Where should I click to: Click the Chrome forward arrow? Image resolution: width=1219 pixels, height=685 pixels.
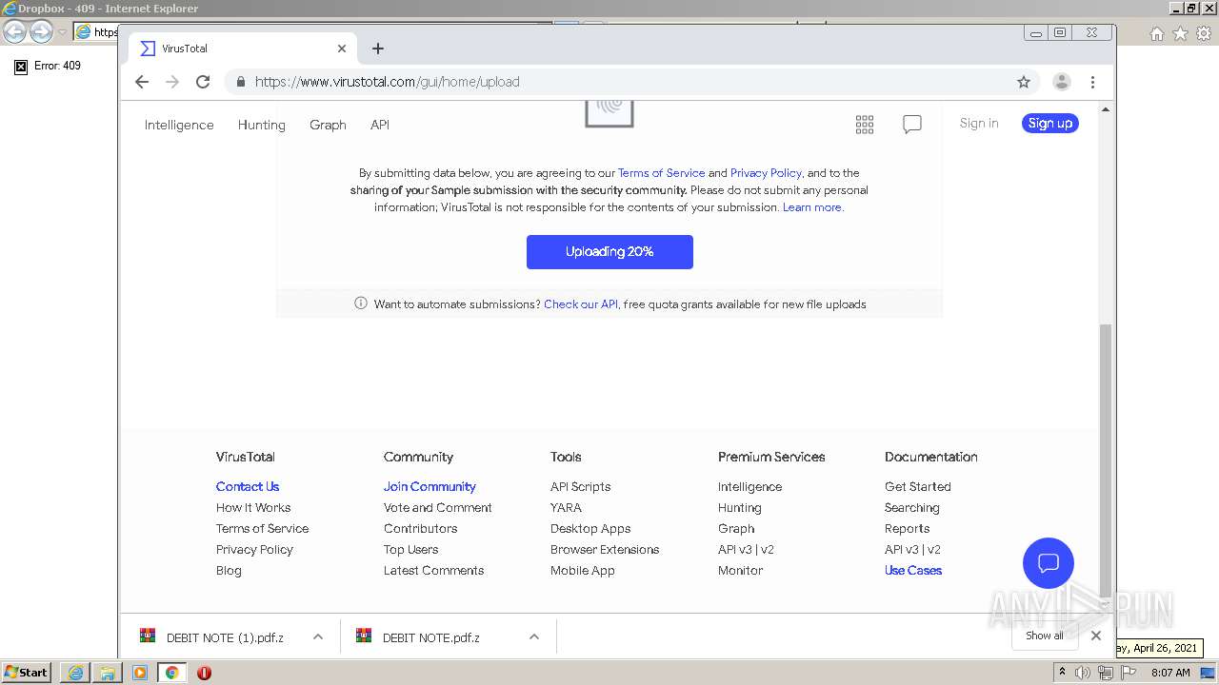click(x=172, y=82)
